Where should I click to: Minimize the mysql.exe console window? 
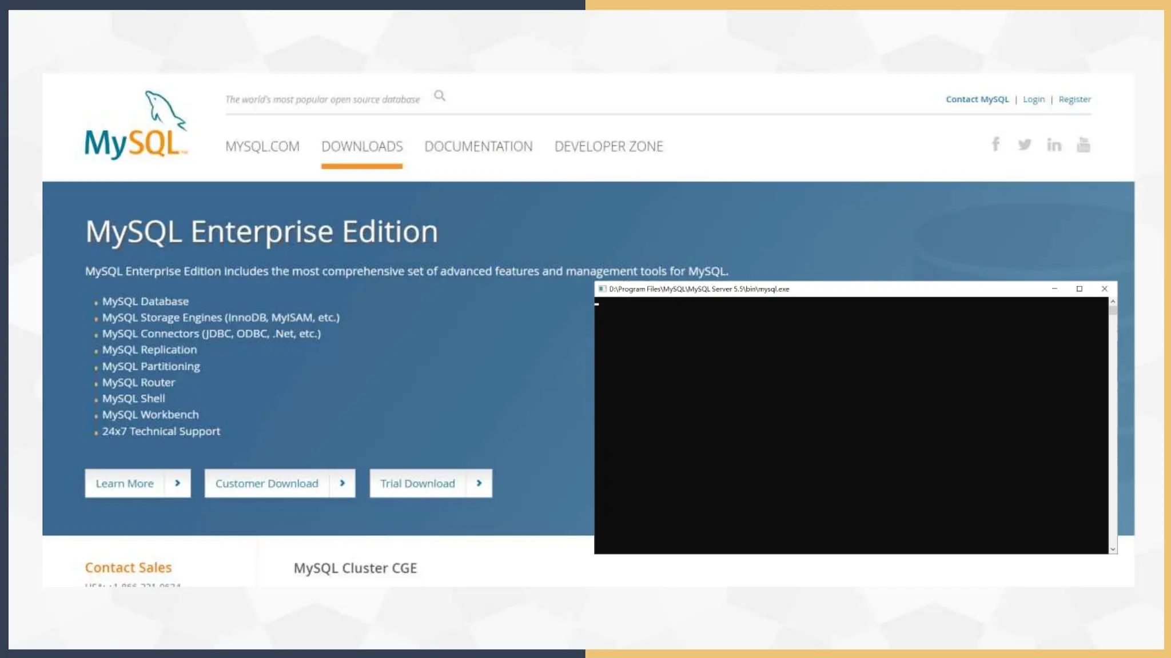[1054, 289]
